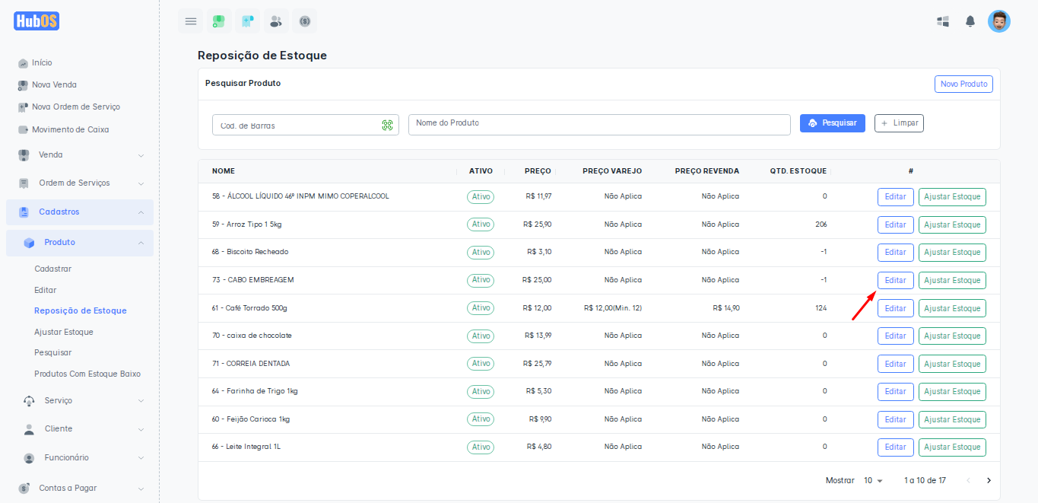Click the blue new service order receipt icon
The width and height of the screenshot is (1038, 503).
point(247,21)
